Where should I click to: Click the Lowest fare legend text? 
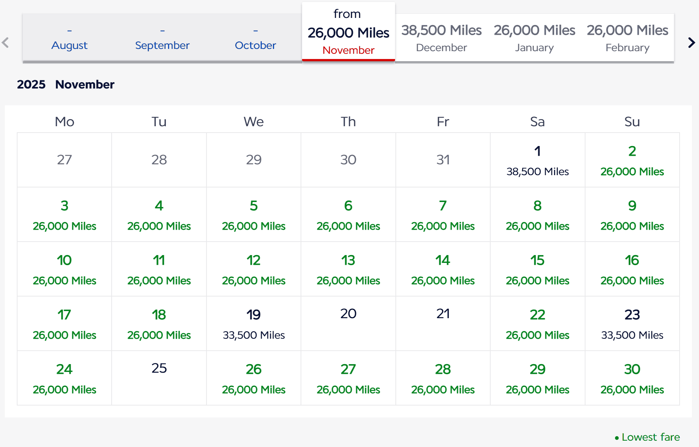pyautogui.click(x=651, y=437)
